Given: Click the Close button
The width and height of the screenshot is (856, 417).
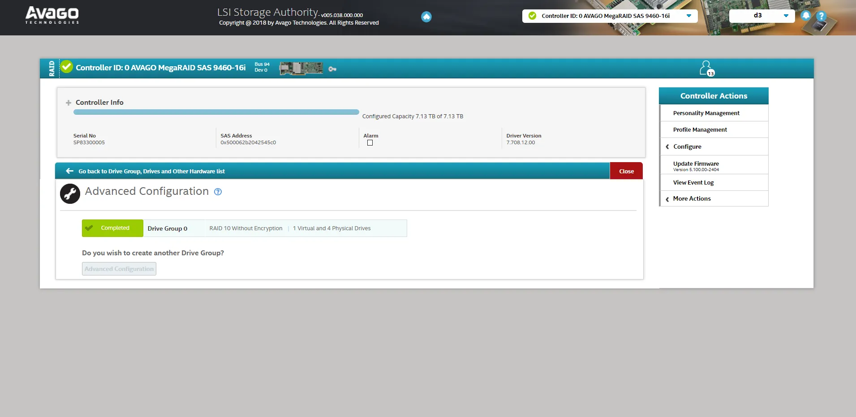Looking at the screenshot, I should point(626,171).
